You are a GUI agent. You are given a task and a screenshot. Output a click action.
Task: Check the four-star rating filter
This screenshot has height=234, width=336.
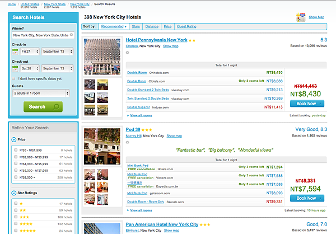[16, 224]
